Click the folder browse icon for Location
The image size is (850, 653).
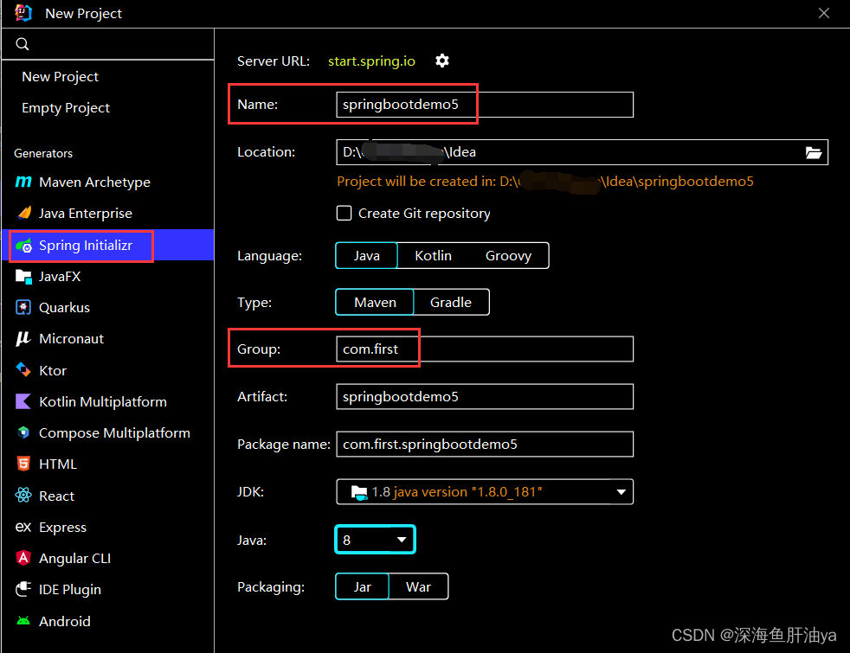coord(813,151)
